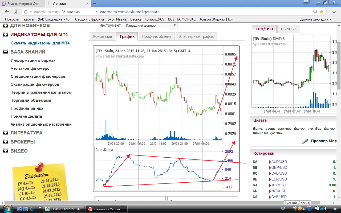Open the downloads arrow icon

click(x=334, y=12)
